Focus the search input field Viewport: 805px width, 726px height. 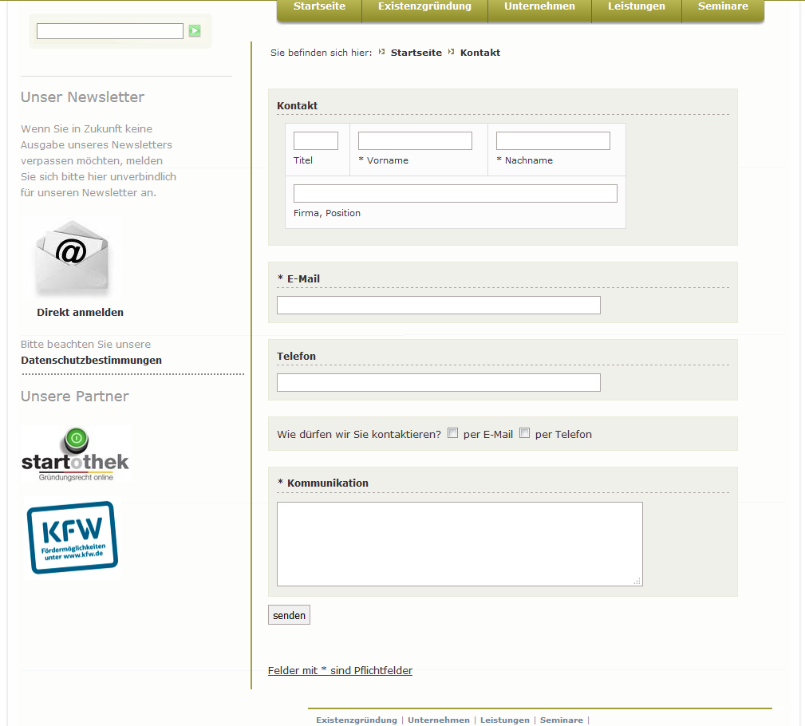coord(110,31)
